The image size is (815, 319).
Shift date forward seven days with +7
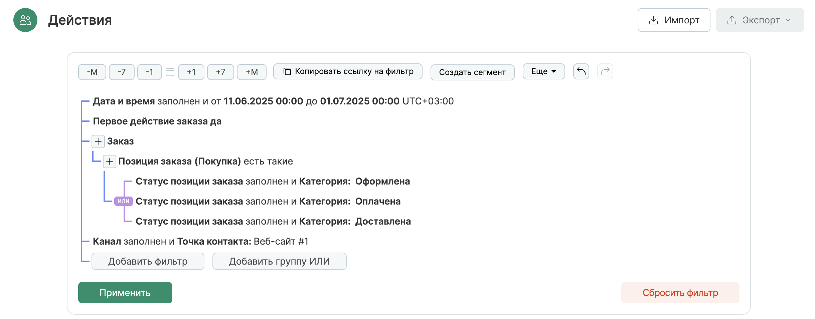tap(220, 72)
